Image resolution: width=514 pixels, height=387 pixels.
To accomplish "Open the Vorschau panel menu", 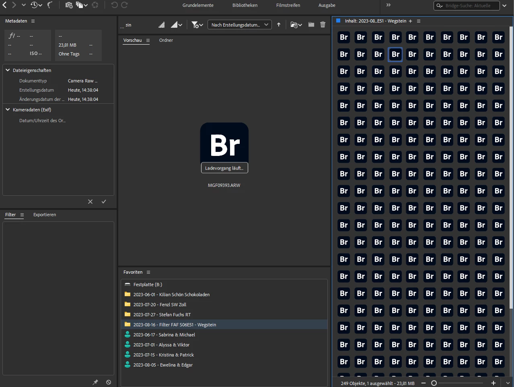I will tap(148, 41).
